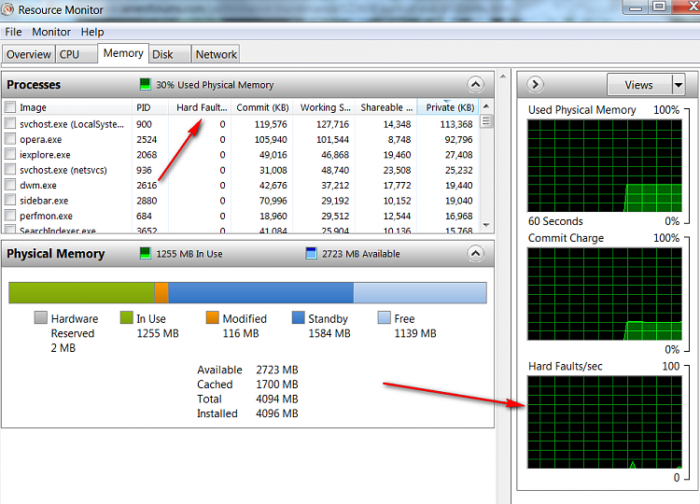Click the Hard Faults/sec graph
700x504 pixels.
[605, 422]
